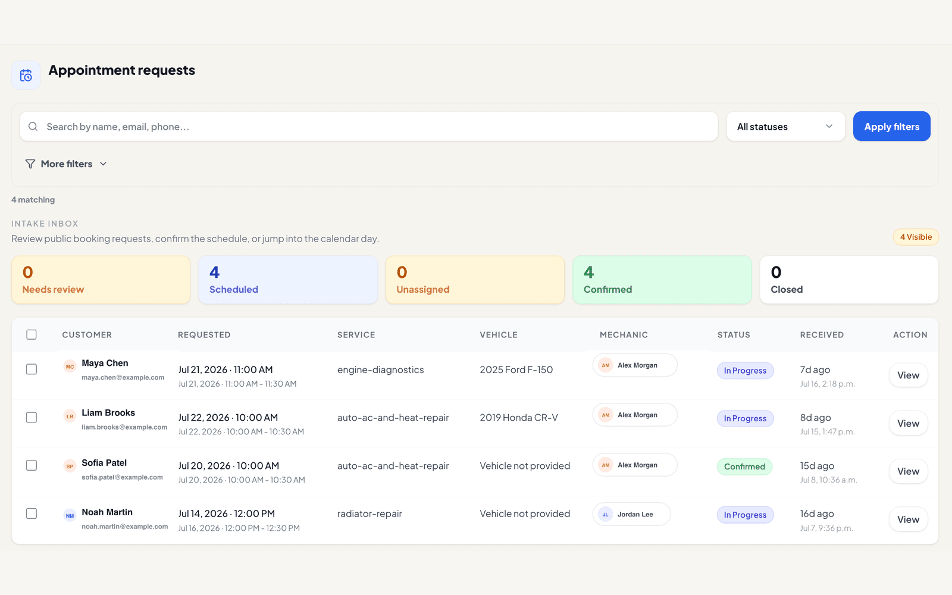Click radiator-repair service cell

369,513
